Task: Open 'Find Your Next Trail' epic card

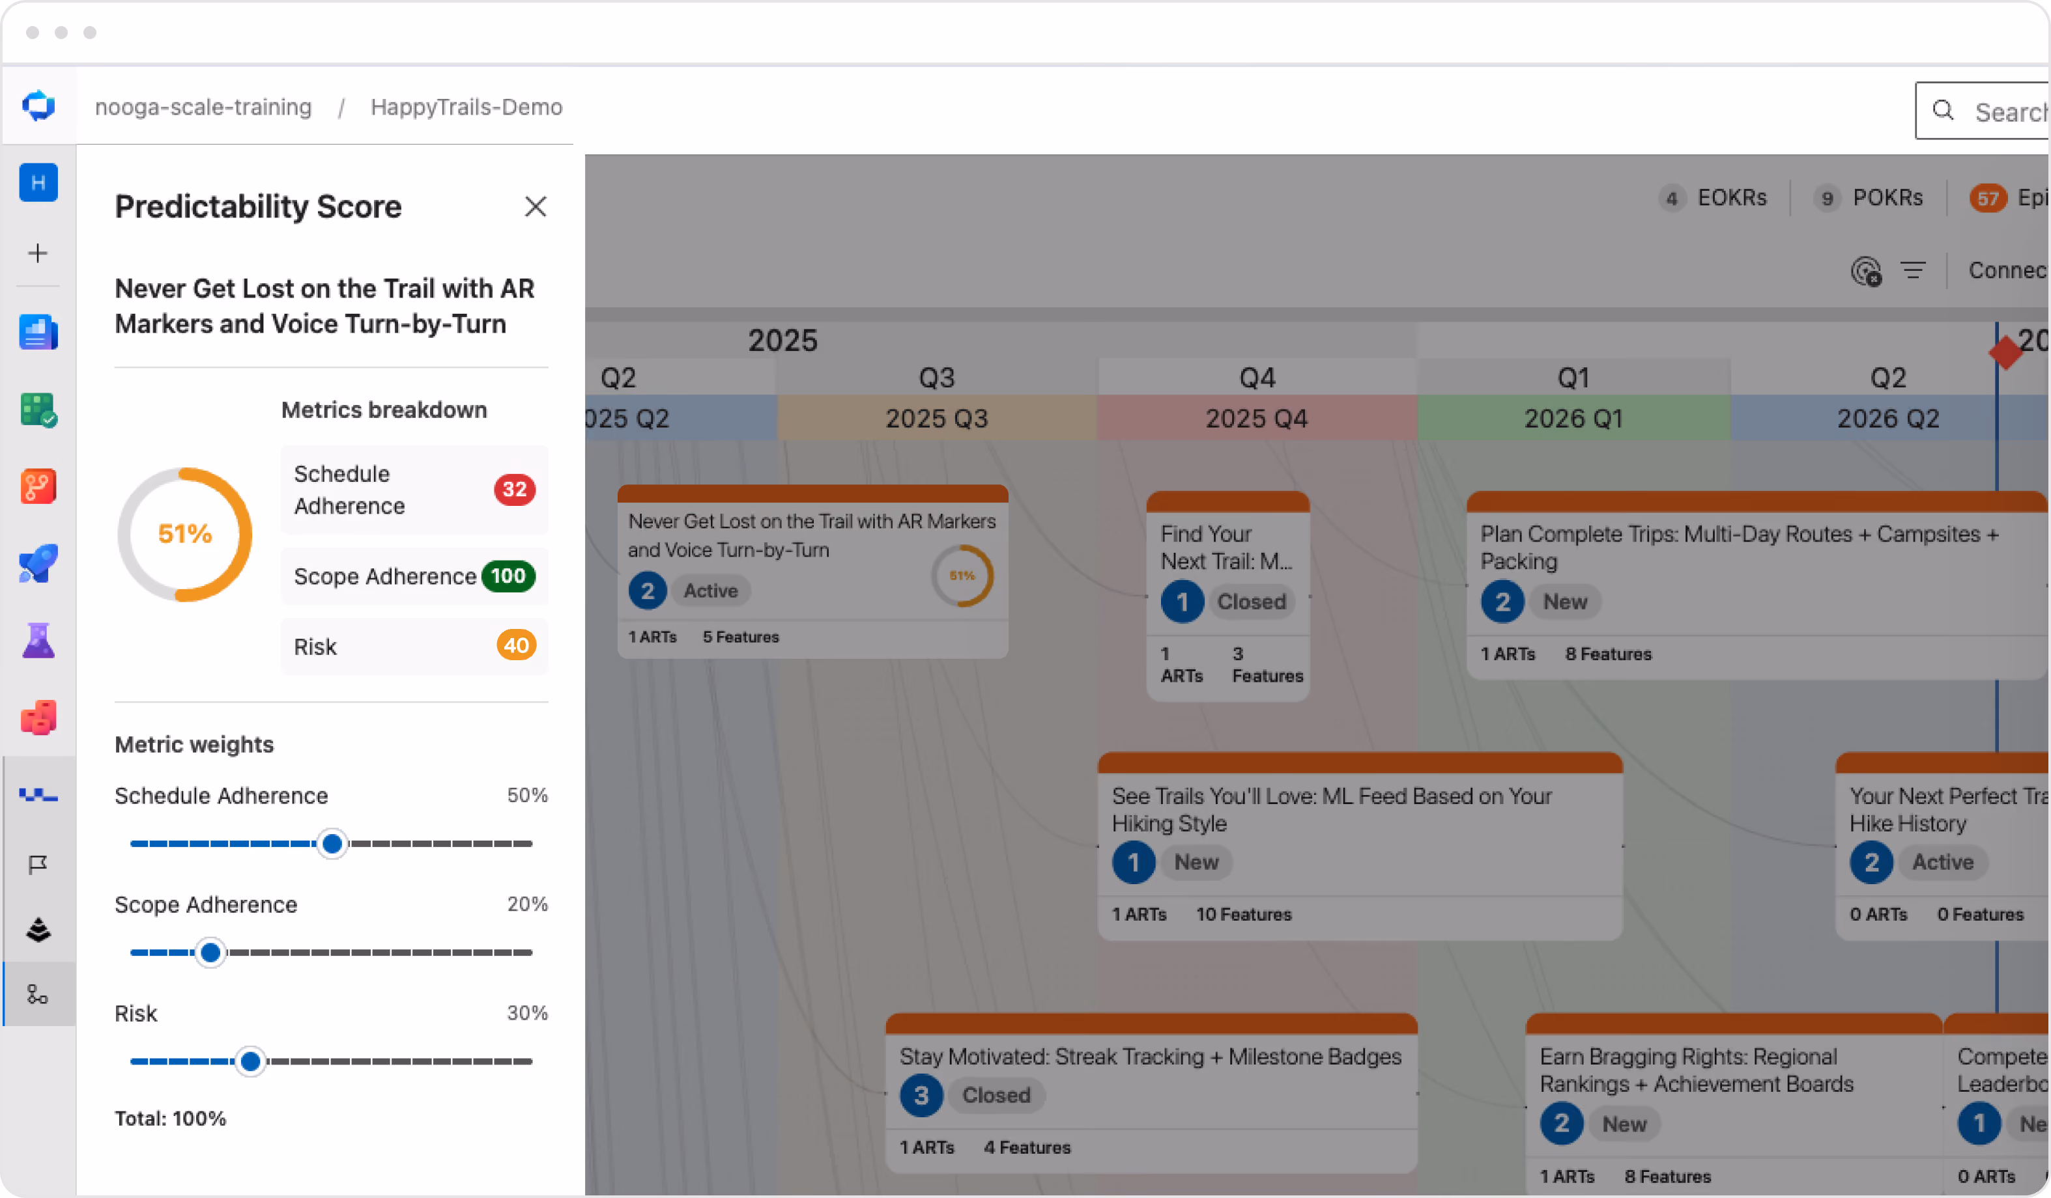Action: (x=1228, y=596)
